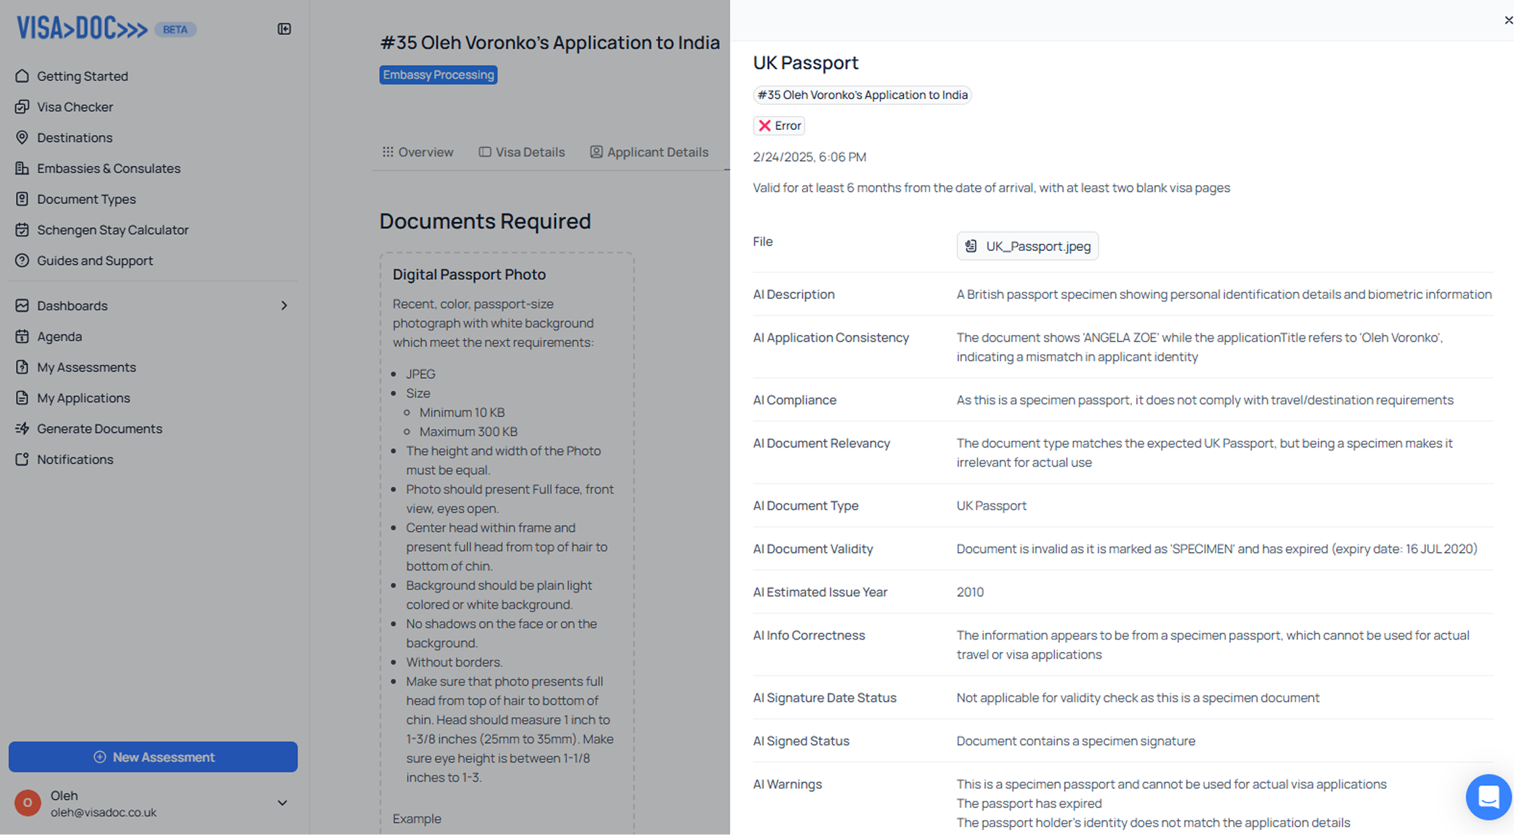Go to My Applications
1514x835 pixels.
[83, 398]
